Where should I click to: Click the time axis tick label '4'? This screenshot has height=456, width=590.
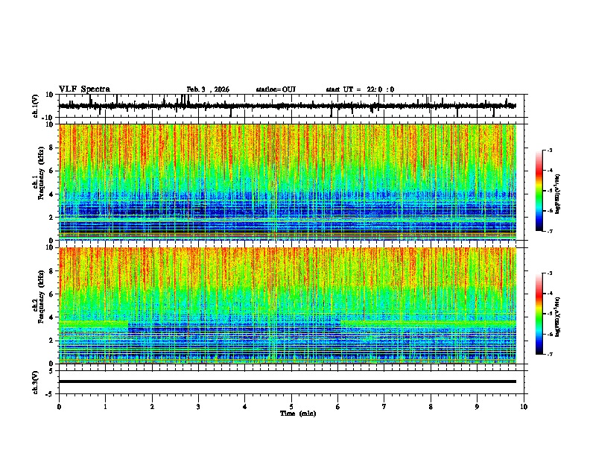[245, 407]
